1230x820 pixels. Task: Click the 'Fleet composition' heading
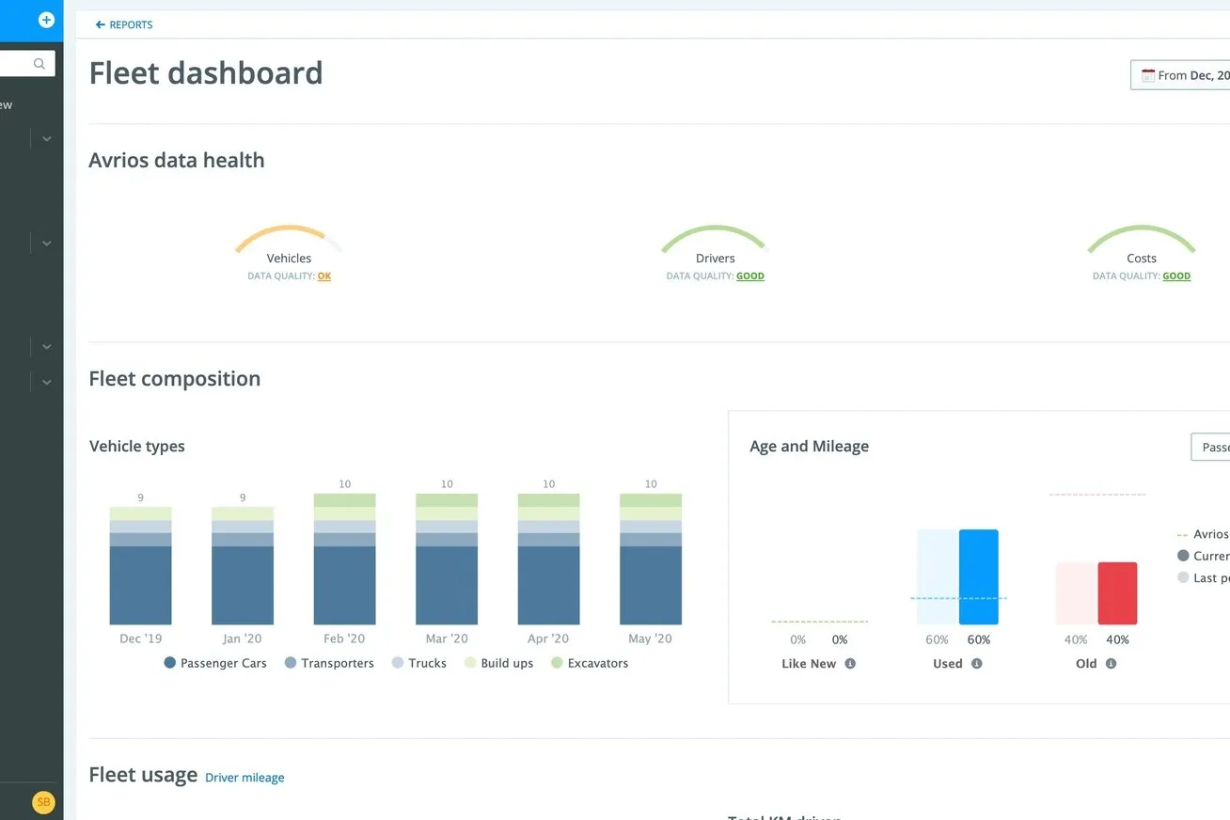175,379
